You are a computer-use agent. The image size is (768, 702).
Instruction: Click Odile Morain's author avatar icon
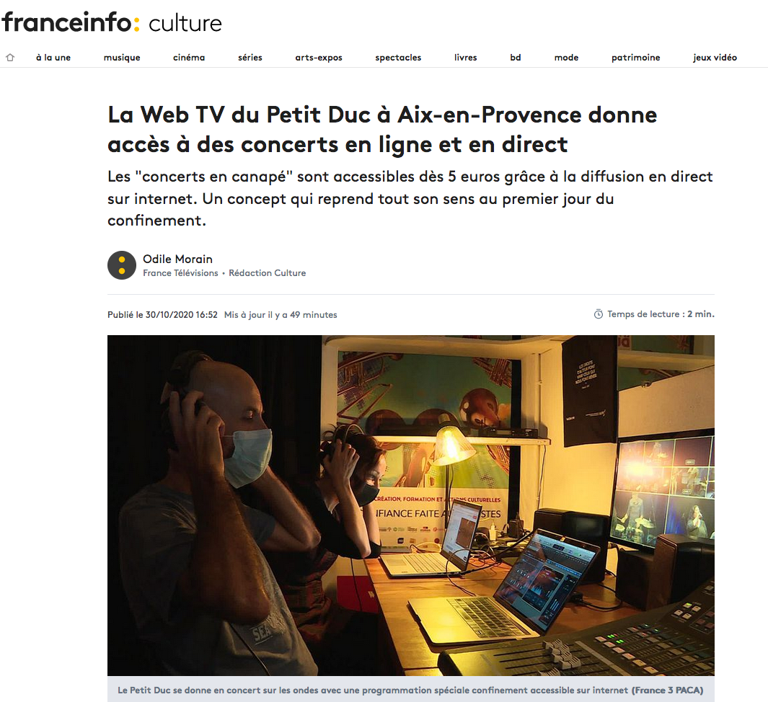121,265
